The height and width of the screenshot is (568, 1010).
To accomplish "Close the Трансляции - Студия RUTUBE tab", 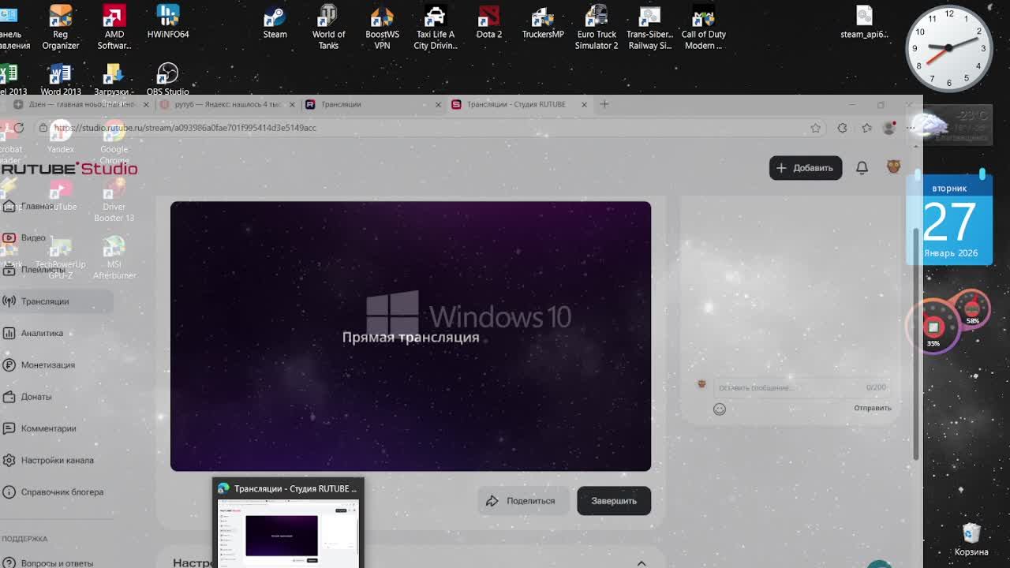I will click(x=584, y=104).
